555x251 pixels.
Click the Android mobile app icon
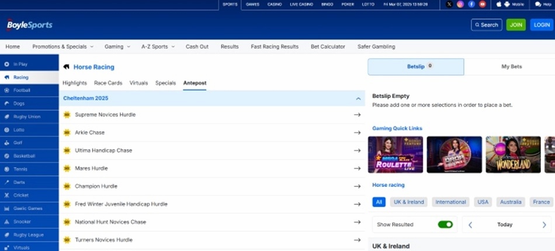(x=507, y=4)
